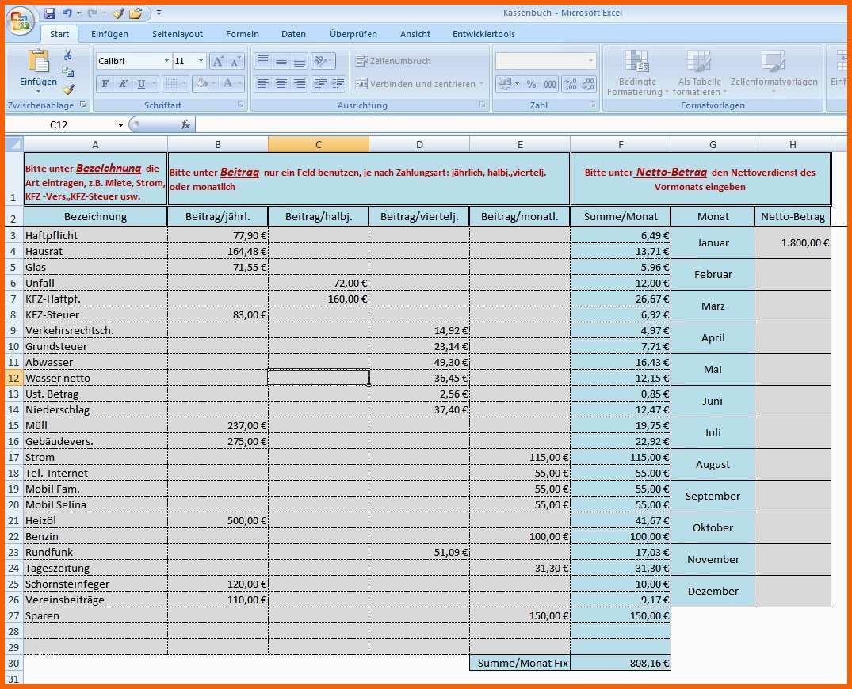Toggle bold formatting (F button)

[x=105, y=84]
